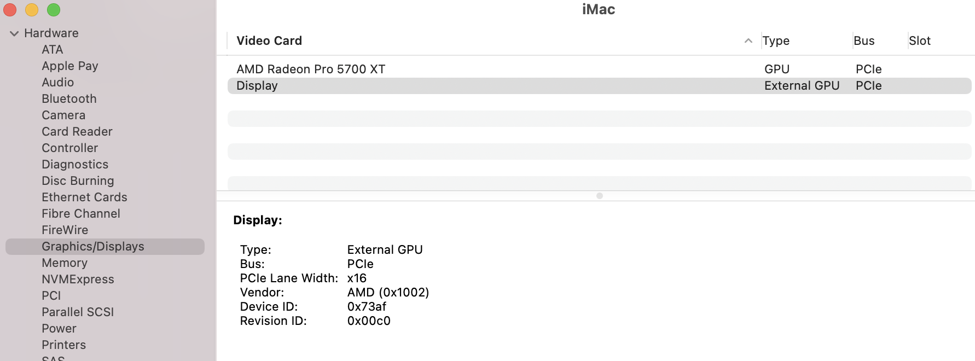The height and width of the screenshot is (361, 975).
Task: Click the yellow minimize window button
Action: tap(32, 10)
